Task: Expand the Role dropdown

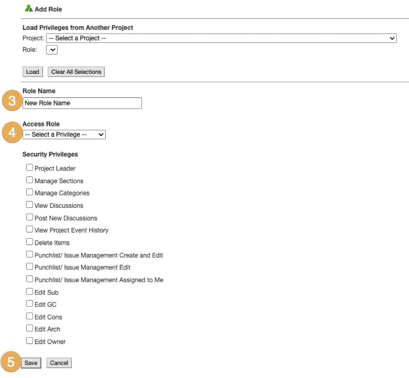Action: tap(52, 50)
